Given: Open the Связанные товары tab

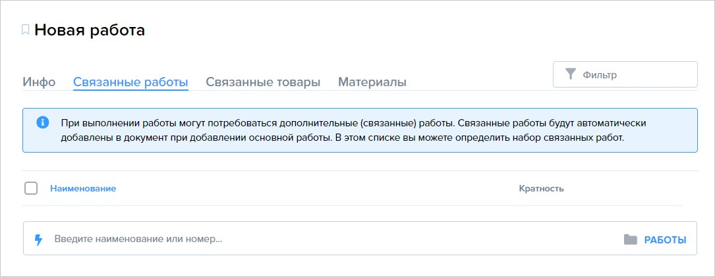Looking at the screenshot, I should (263, 82).
